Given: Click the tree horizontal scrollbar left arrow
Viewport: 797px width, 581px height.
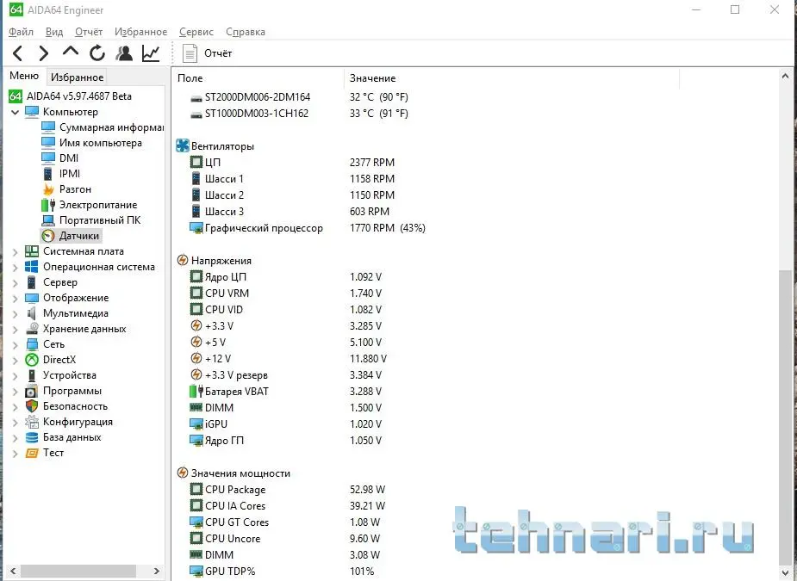Looking at the screenshot, I should [13, 572].
